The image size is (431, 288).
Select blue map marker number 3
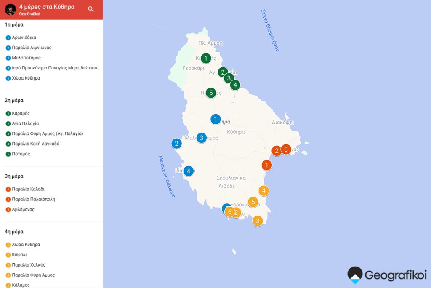202,138
